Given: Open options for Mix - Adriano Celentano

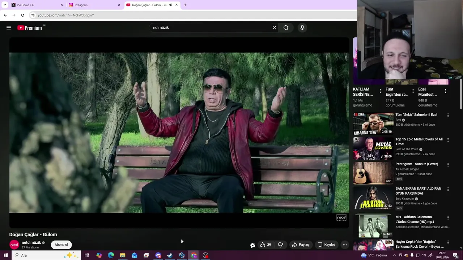Looking at the screenshot, I should coord(448,218).
